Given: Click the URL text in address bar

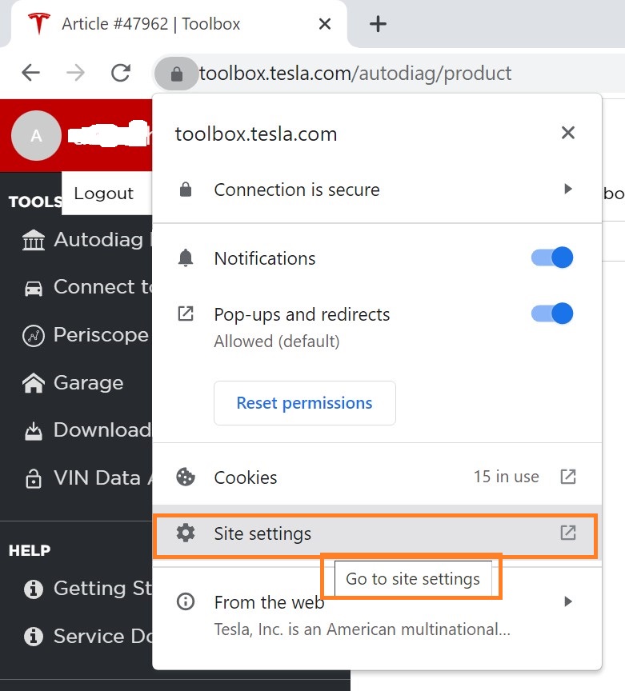Looking at the screenshot, I should point(355,74).
